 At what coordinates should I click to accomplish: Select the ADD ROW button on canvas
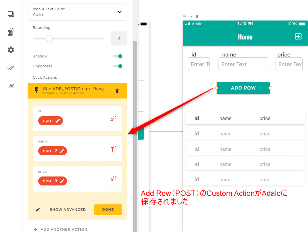243,88
